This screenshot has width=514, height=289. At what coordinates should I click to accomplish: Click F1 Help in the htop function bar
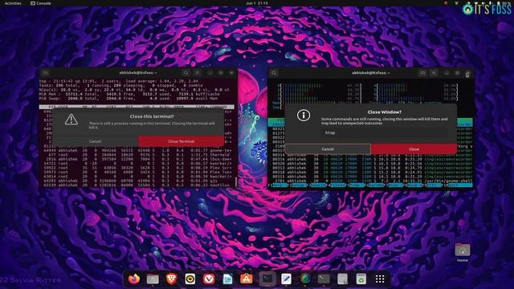point(279,185)
